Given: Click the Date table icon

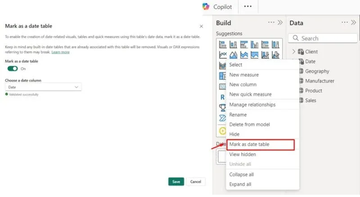Looking at the screenshot, I should [301, 61].
